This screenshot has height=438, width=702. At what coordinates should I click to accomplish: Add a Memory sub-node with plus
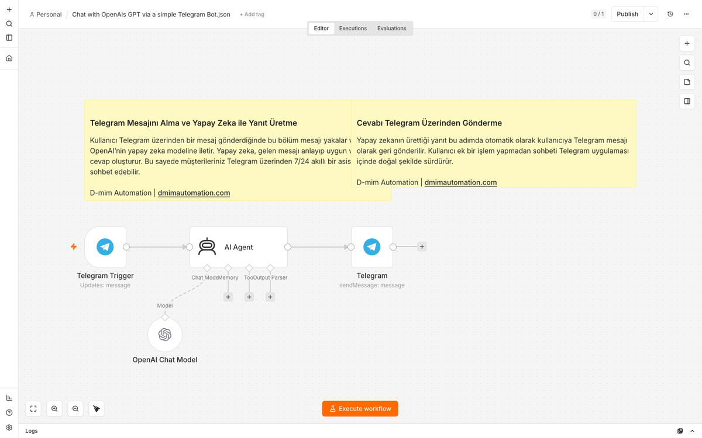(x=228, y=297)
